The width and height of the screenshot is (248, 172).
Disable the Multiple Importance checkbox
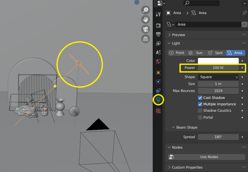pos(200,104)
